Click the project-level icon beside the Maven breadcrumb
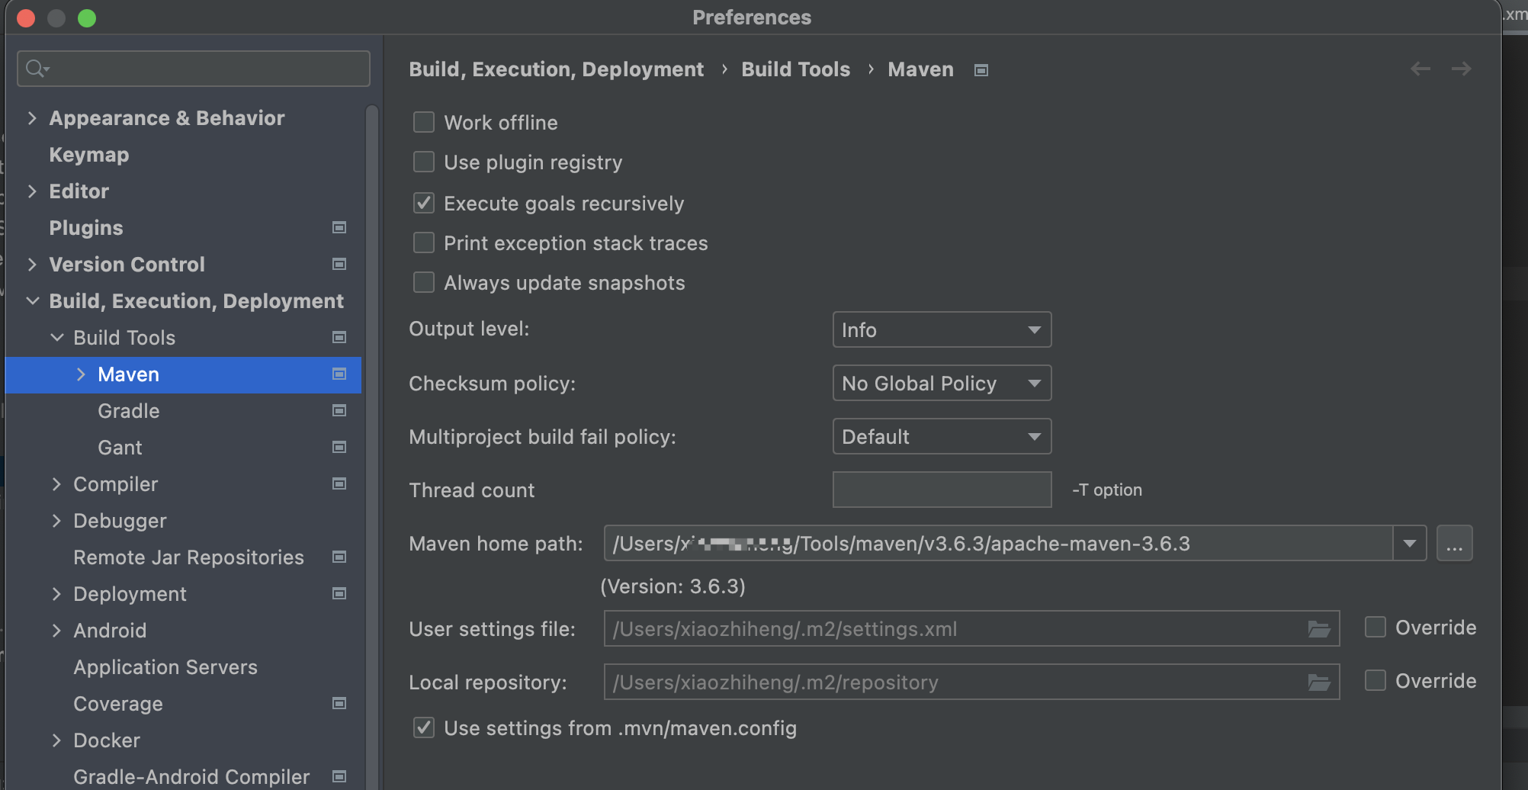The height and width of the screenshot is (790, 1528). 981,70
